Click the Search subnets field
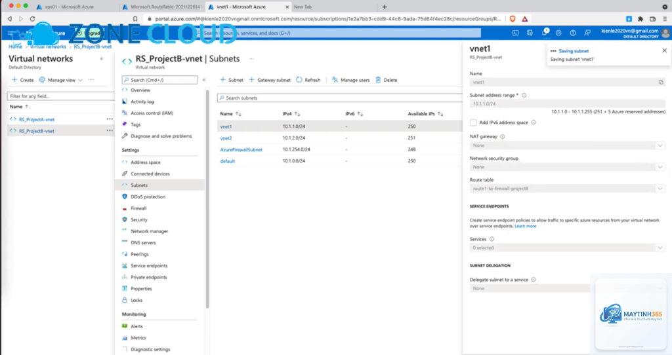The image size is (672, 355). click(339, 98)
